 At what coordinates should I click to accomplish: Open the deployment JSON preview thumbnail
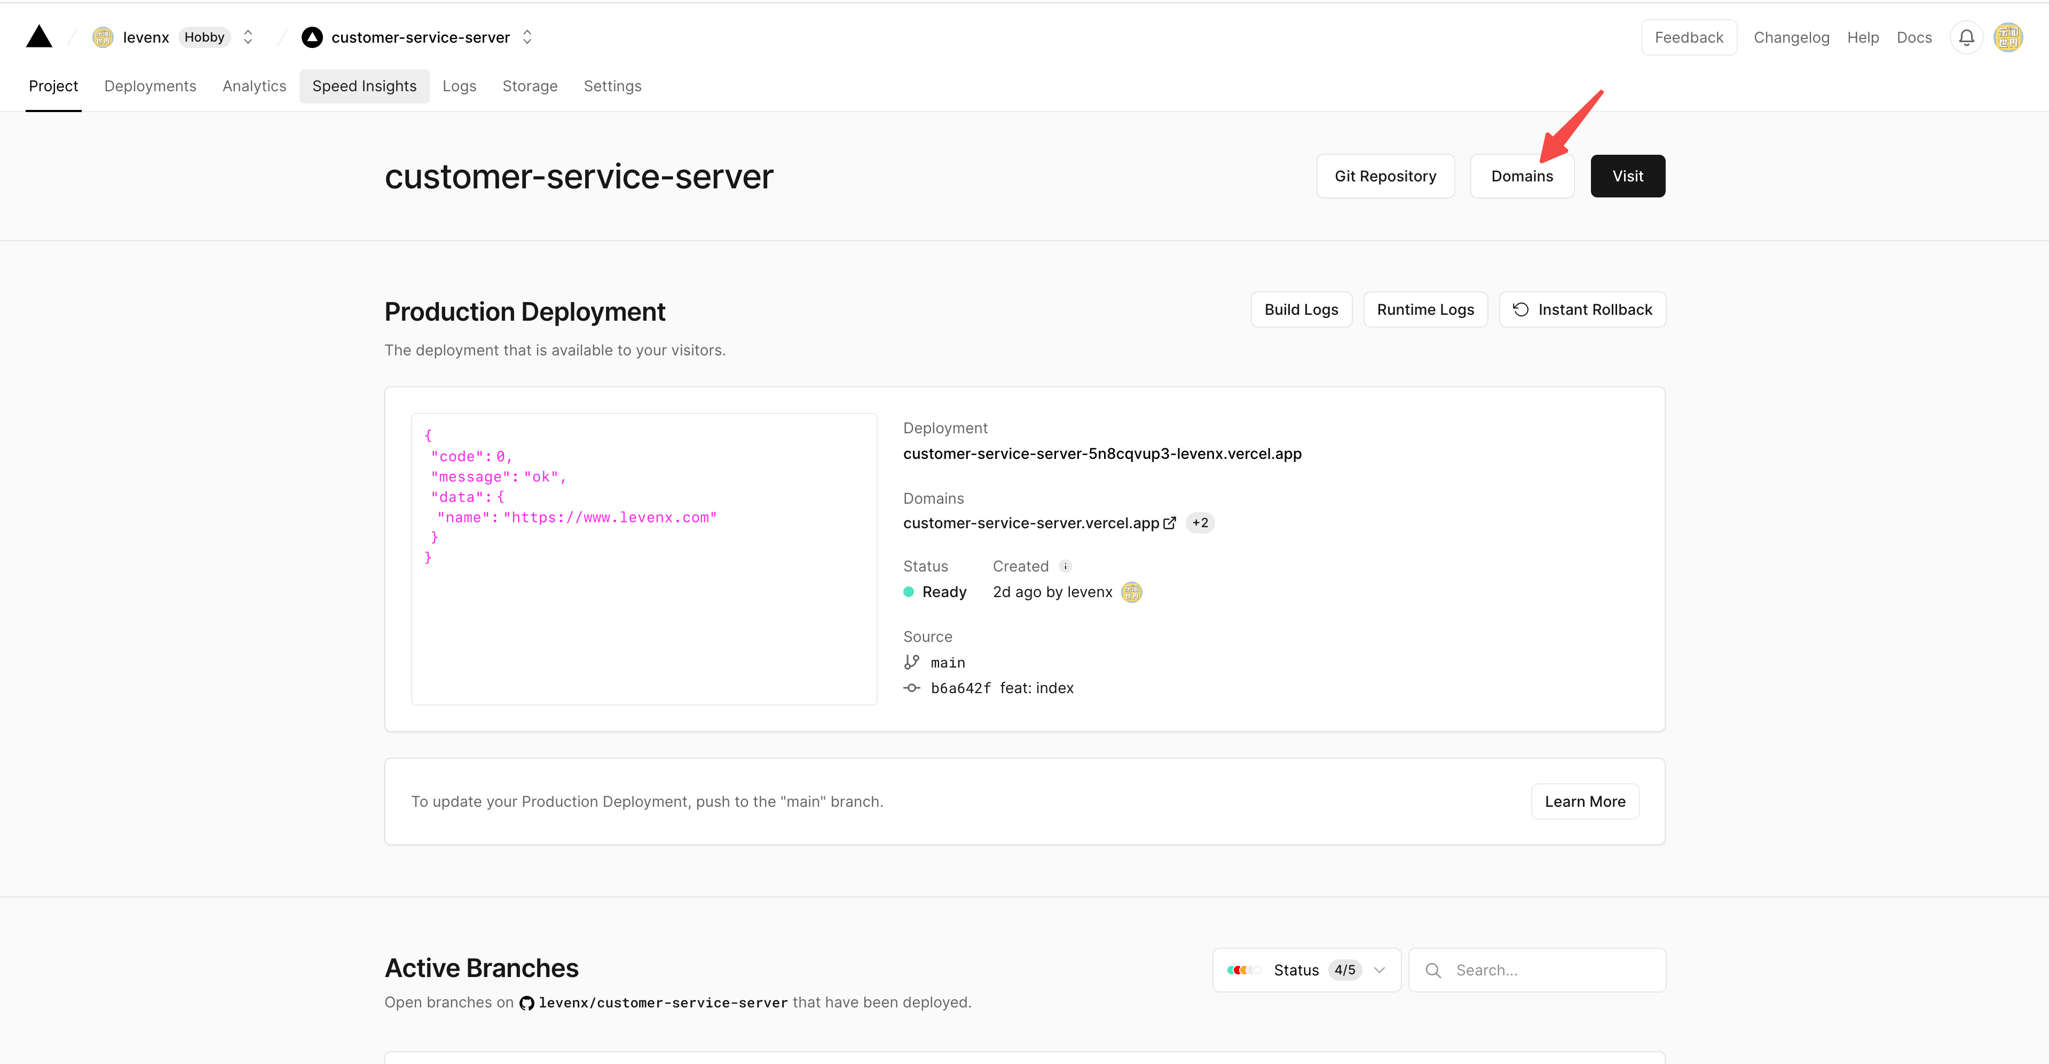[643, 559]
